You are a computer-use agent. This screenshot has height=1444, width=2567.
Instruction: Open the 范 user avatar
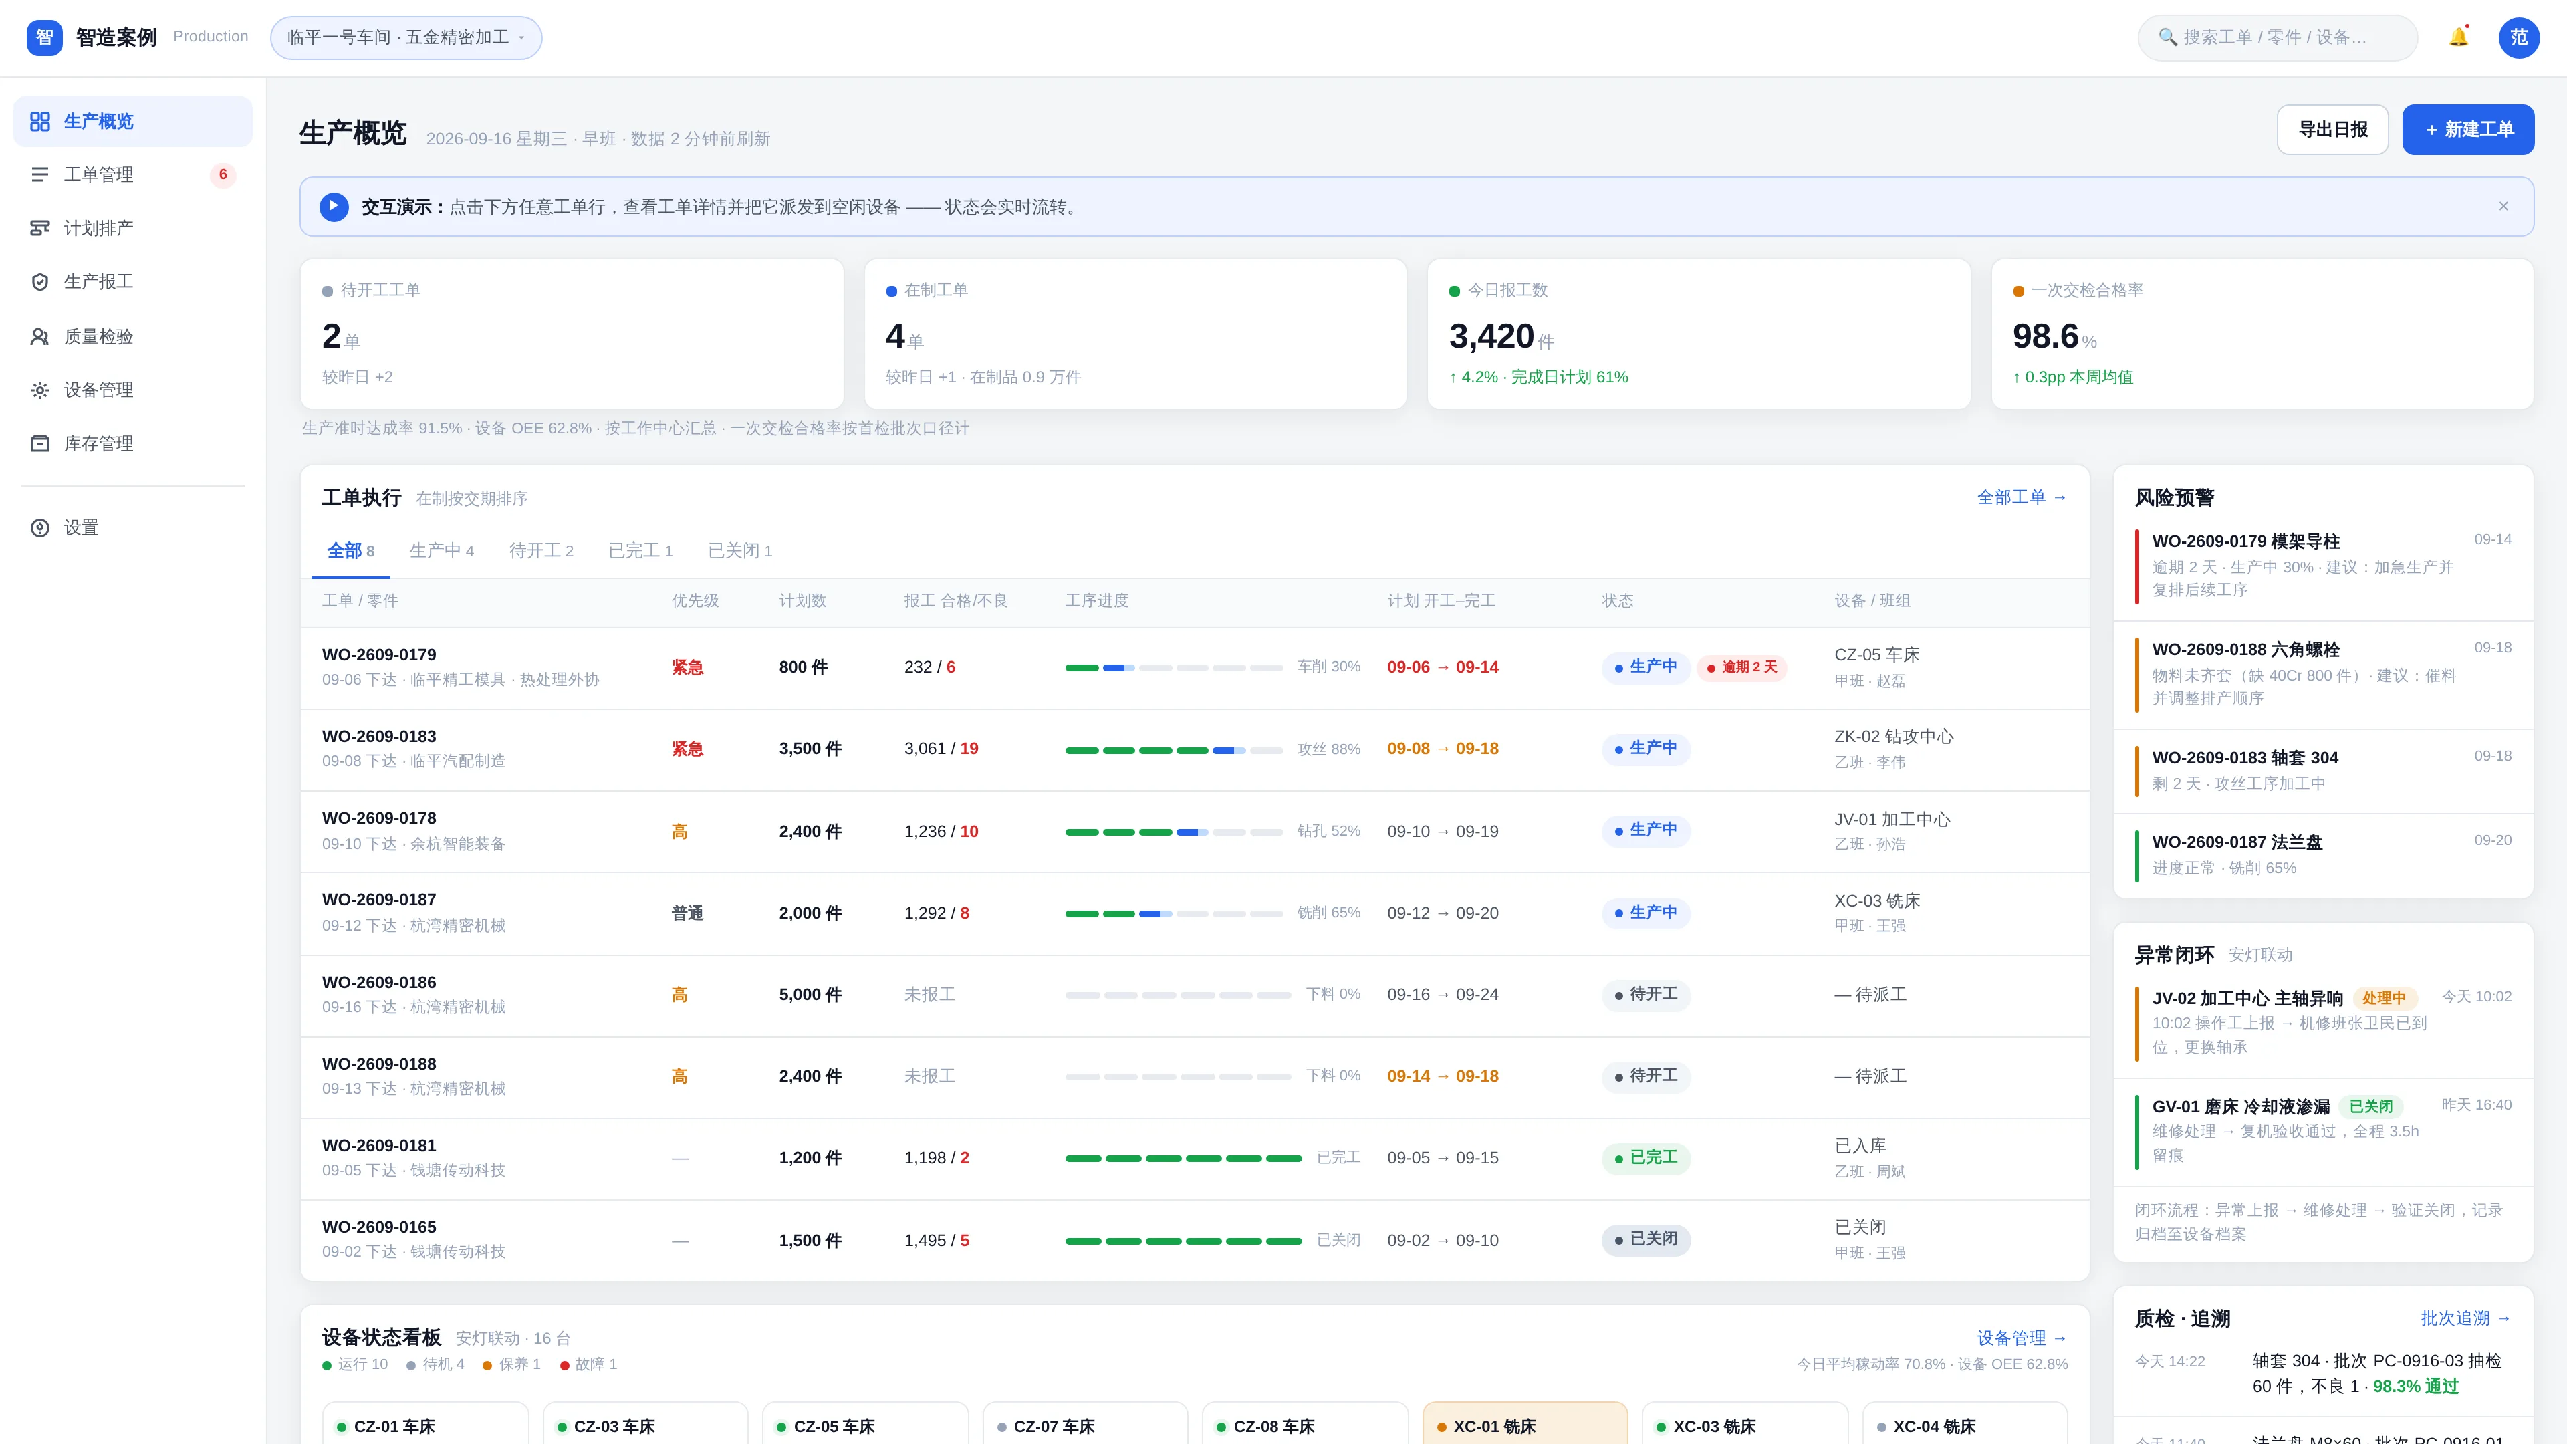coord(2518,38)
